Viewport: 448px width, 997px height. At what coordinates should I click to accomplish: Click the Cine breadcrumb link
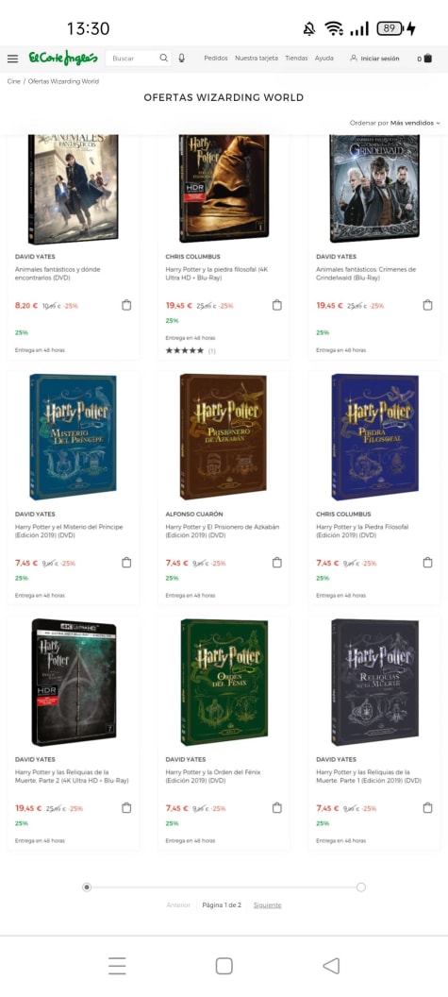click(x=14, y=81)
